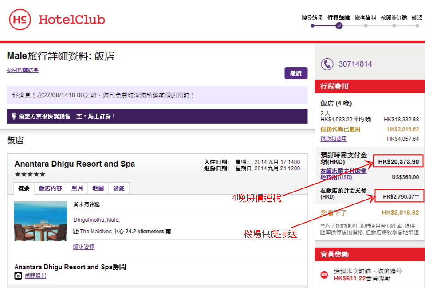Click the HotelClub logo icon

click(20, 20)
